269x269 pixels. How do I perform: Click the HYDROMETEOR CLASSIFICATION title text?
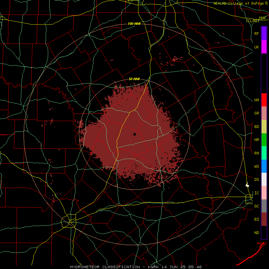pos(105,267)
